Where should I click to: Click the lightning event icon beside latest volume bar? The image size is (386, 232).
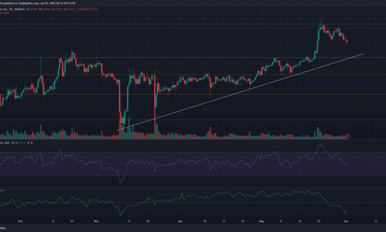pos(347,136)
